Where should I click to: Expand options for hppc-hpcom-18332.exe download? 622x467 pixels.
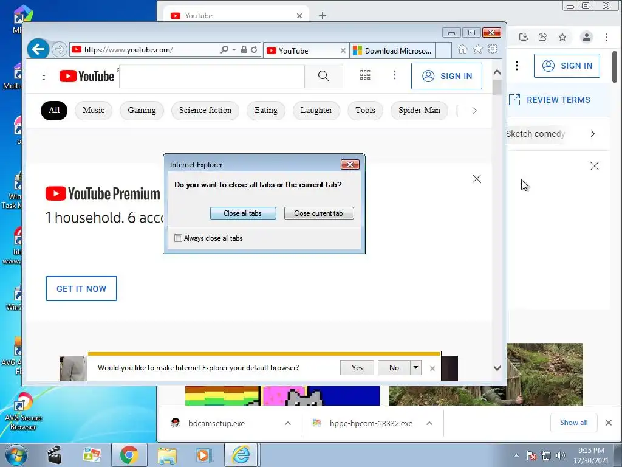pyautogui.click(x=429, y=423)
